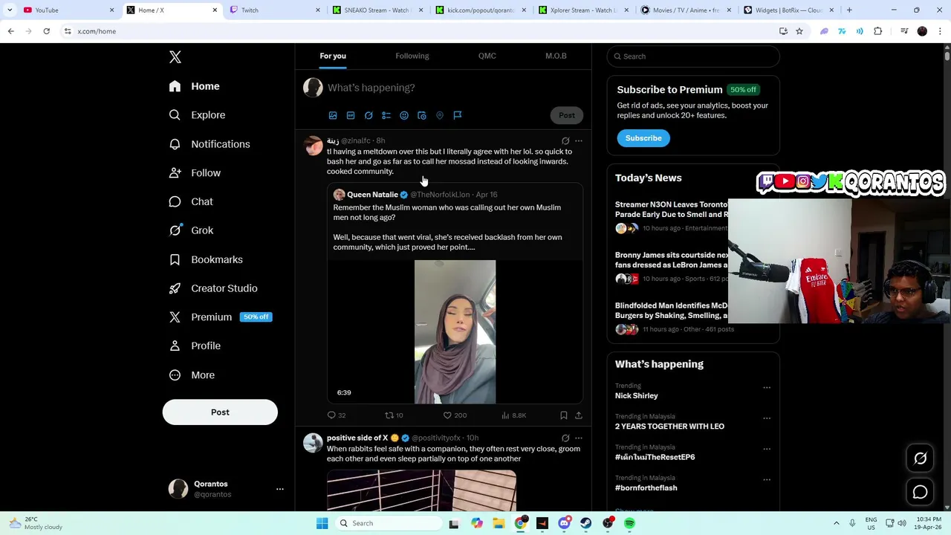Click the X logo in sidebar
The width and height of the screenshot is (951, 535).
(175, 57)
